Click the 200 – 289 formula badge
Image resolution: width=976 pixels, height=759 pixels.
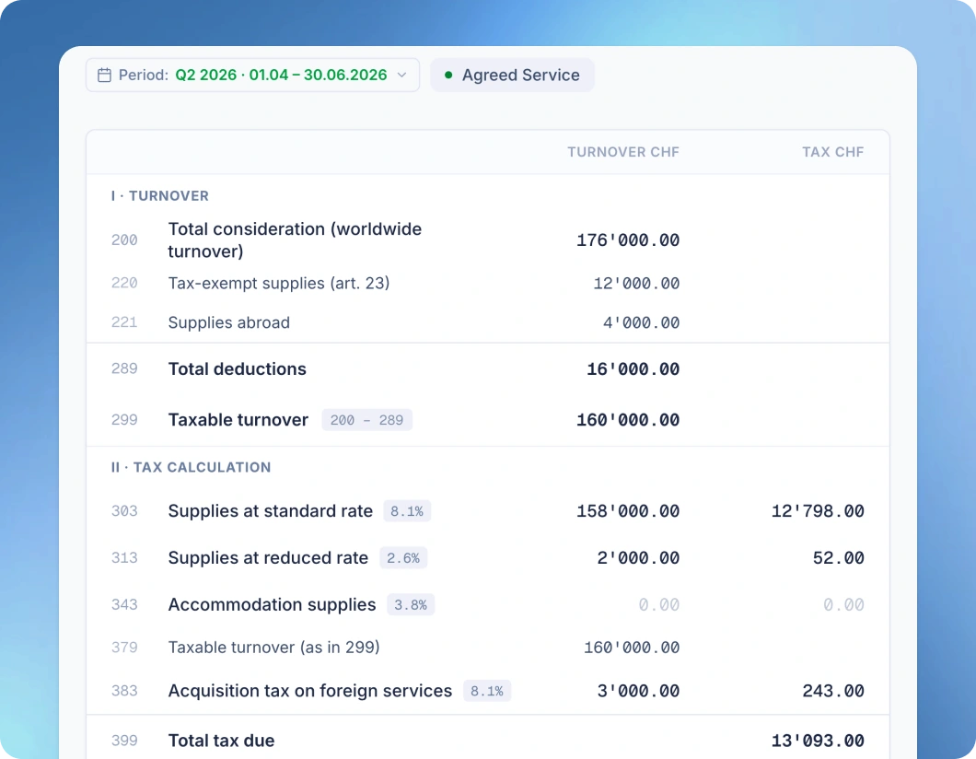point(366,420)
